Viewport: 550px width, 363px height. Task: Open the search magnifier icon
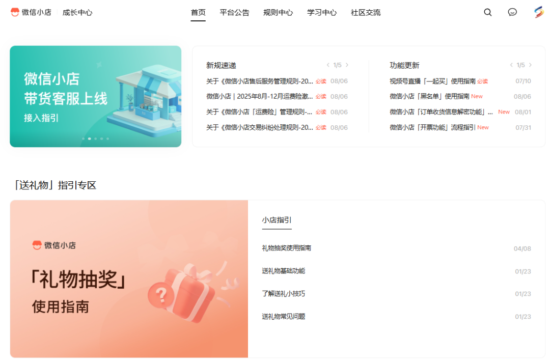pyautogui.click(x=487, y=12)
